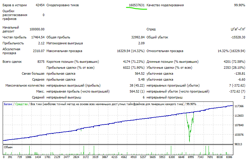Select the long positions value 4201 (72.58%)
Viewport: 251px width, 161px height.
tap(234, 62)
